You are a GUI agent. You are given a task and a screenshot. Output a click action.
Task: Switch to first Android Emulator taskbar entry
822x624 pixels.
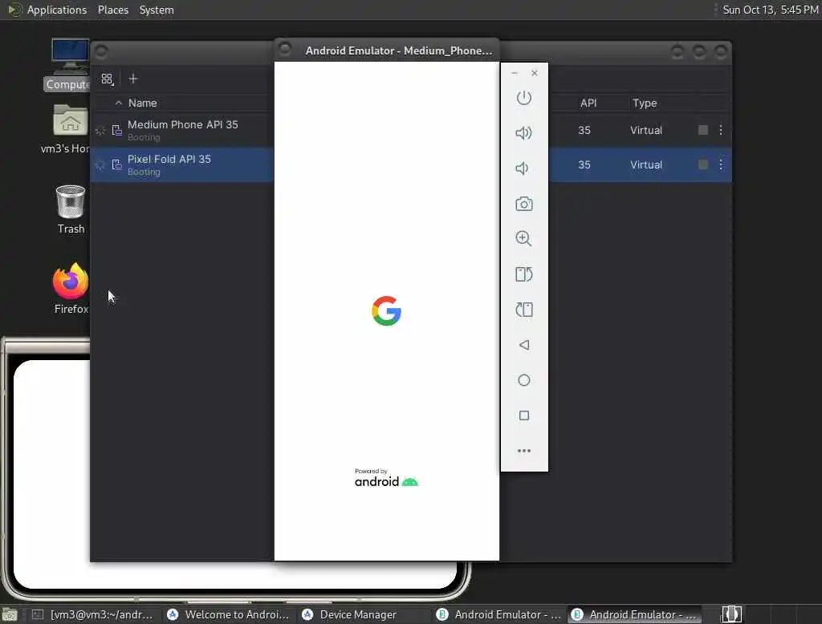click(x=498, y=614)
